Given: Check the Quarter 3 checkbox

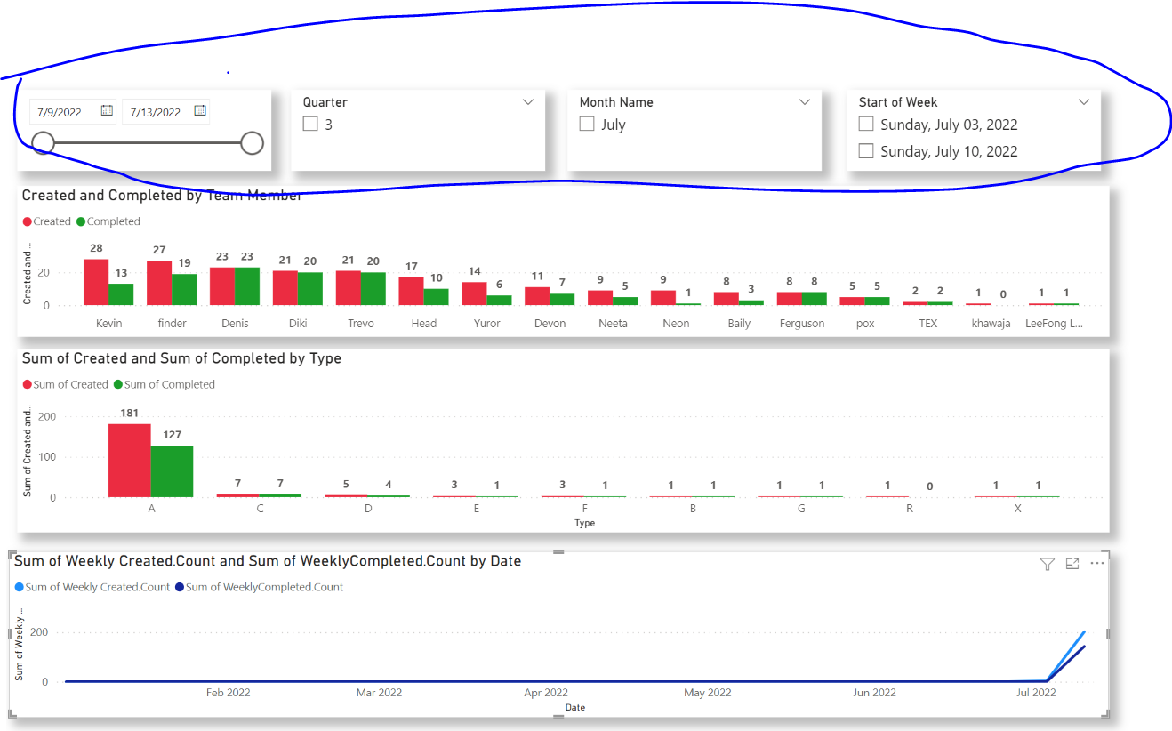Looking at the screenshot, I should coord(310,125).
